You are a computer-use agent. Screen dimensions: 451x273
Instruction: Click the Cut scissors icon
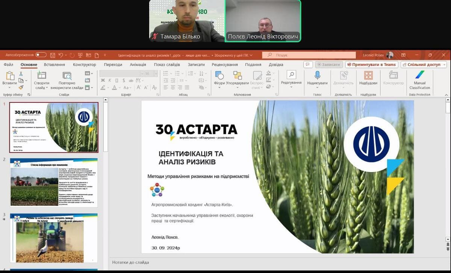click(21, 74)
